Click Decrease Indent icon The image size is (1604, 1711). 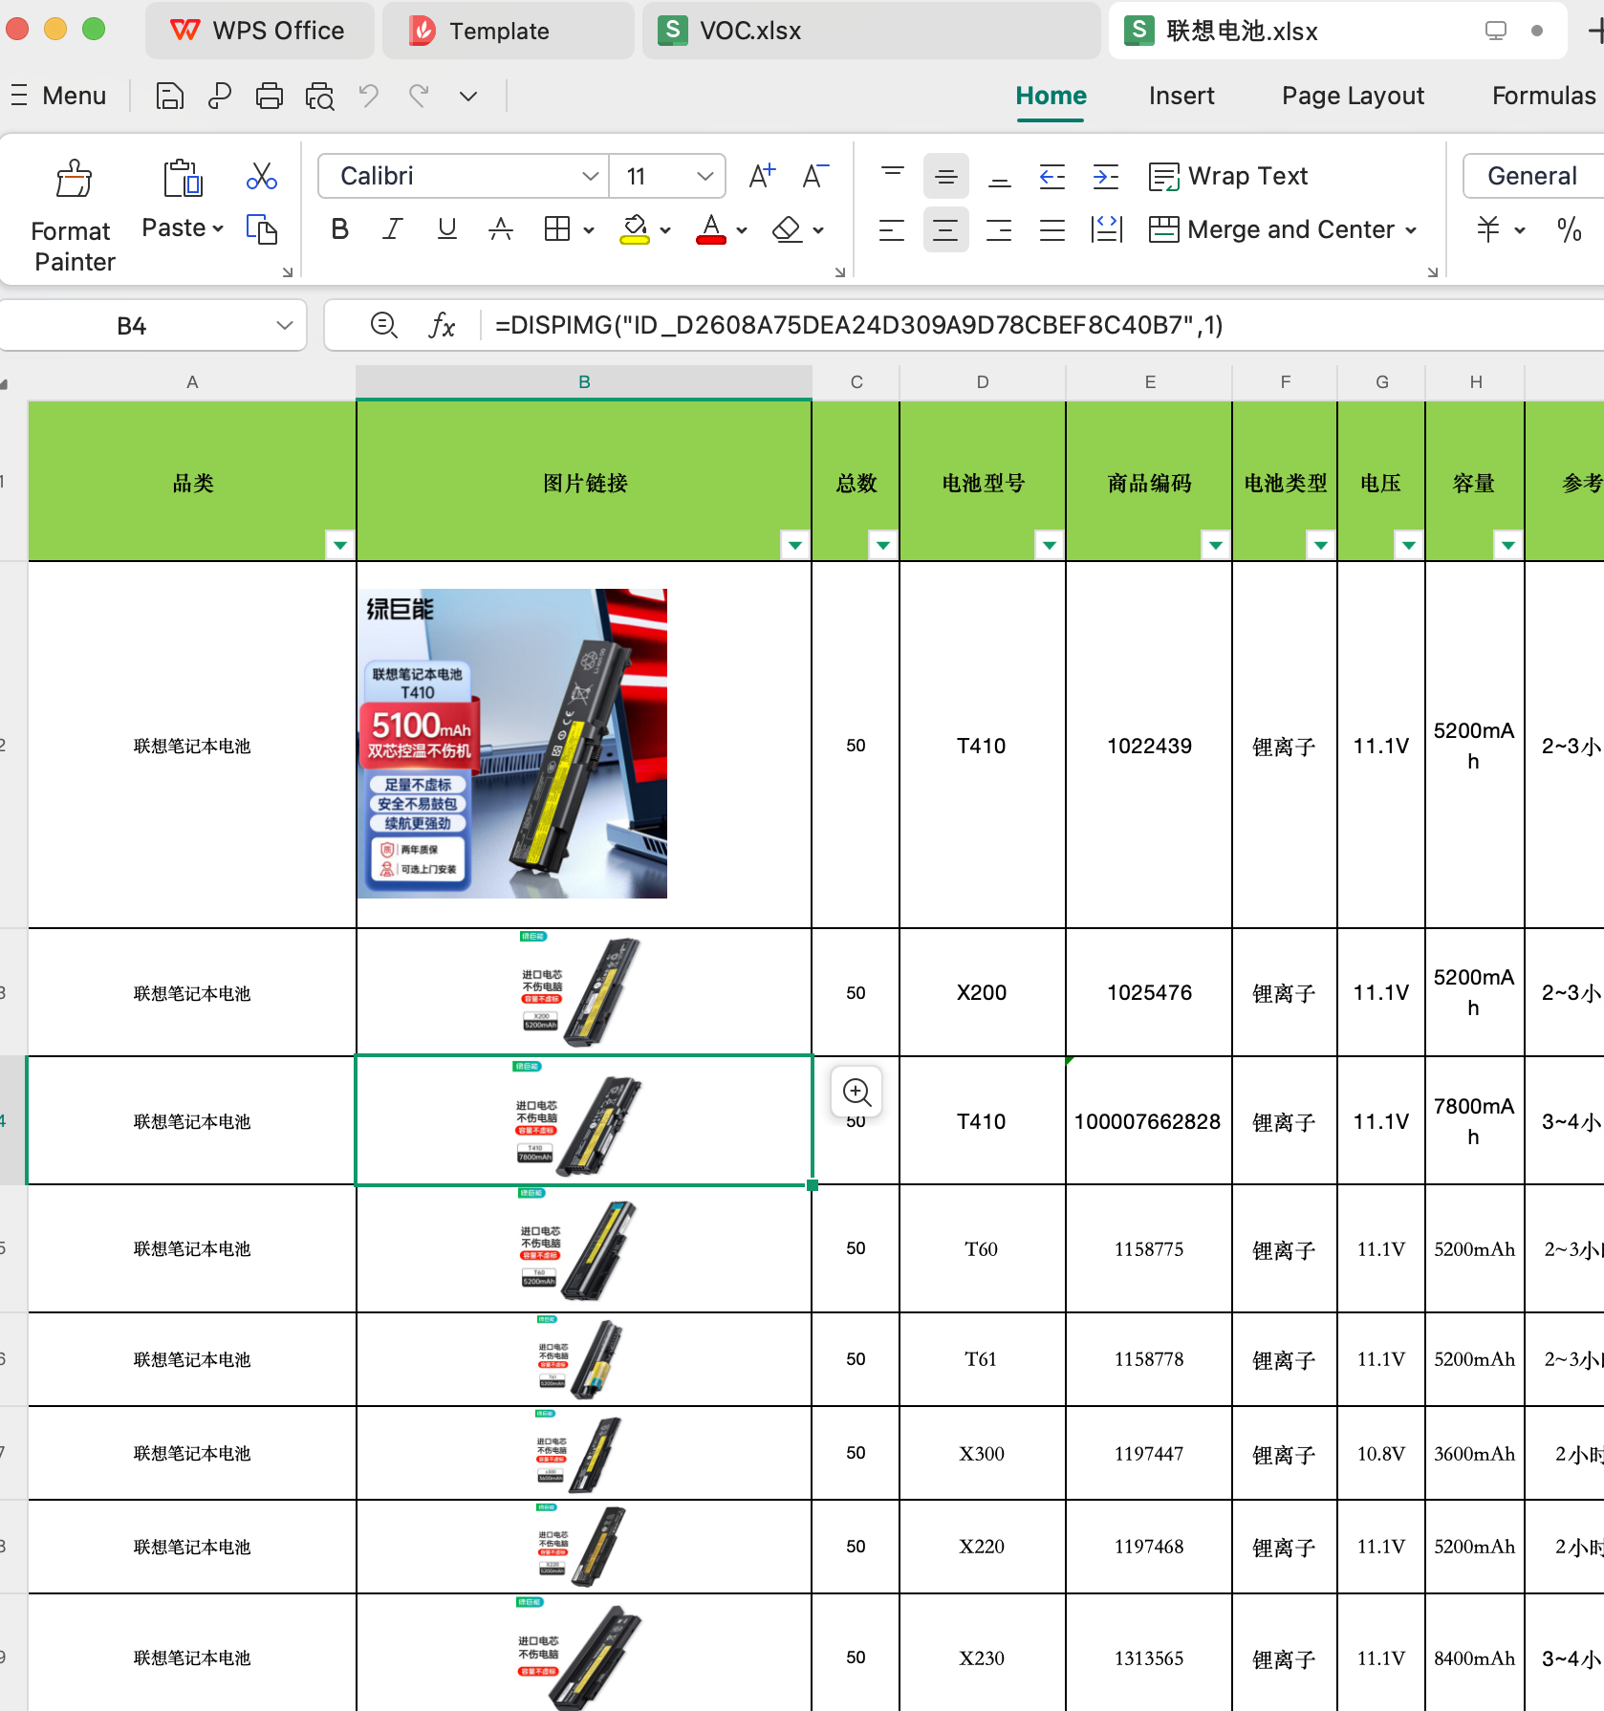point(1052,176)
